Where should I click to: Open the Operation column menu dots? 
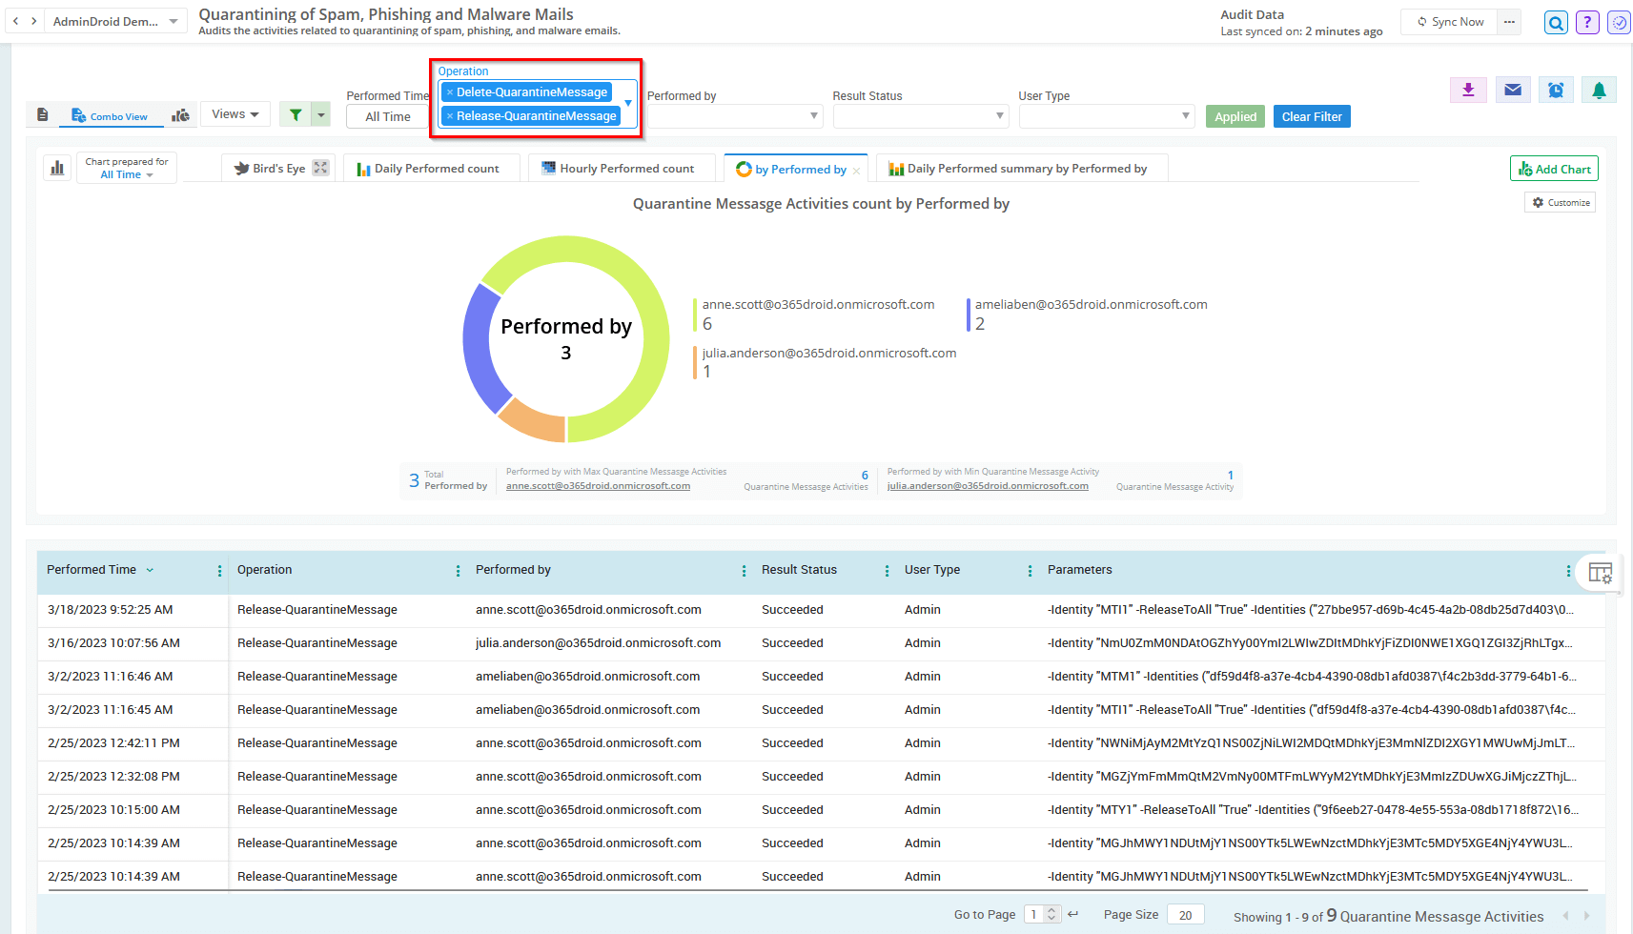click(458, 571)
